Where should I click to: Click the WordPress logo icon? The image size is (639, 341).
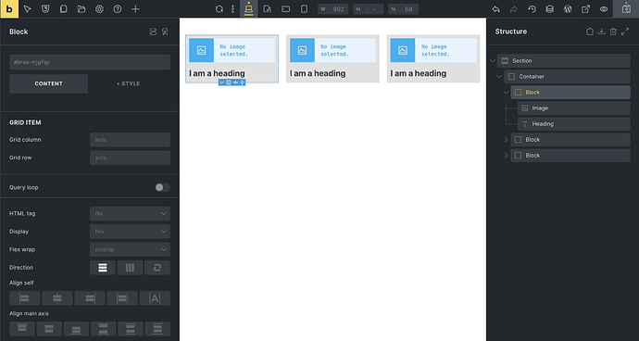pos(568,9)
